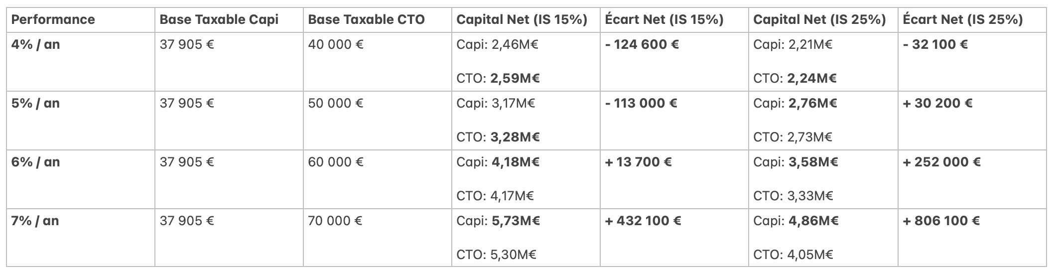Select the 4% / an row label
The image size is (1054, 270).
[x=35, y=45]
